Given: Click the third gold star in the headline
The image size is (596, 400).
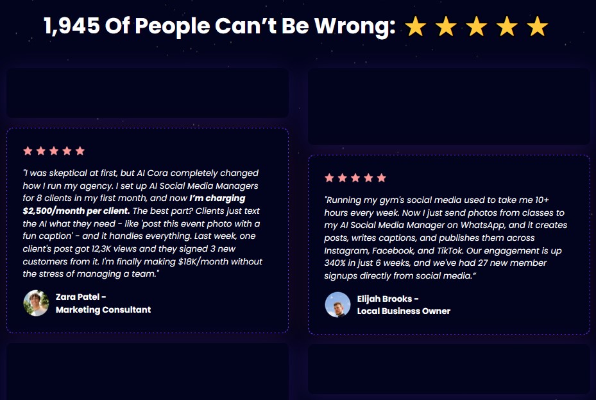Looking at the screenshot, I should pyautogui.click(x=477, y=26).
